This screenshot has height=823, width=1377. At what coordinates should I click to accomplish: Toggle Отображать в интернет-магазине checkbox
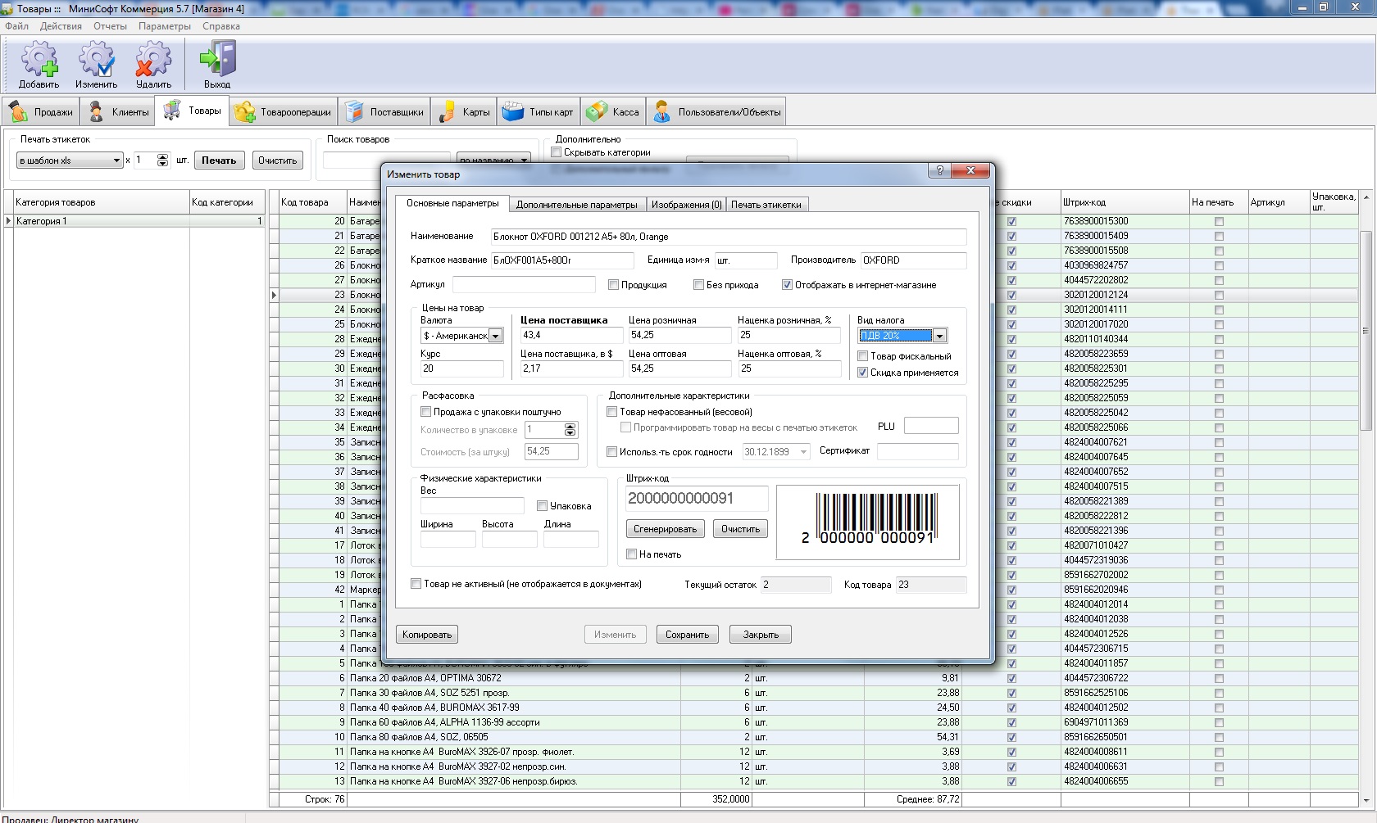(787, 285)
